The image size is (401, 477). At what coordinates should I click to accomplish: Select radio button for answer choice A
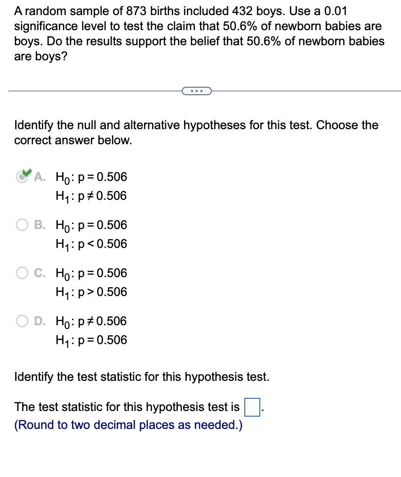(x=22, y=177)
